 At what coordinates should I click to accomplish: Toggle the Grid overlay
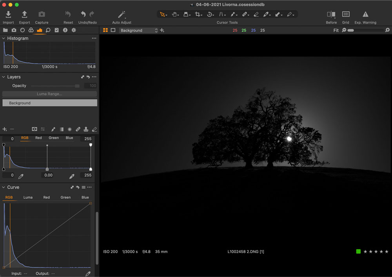346,17
